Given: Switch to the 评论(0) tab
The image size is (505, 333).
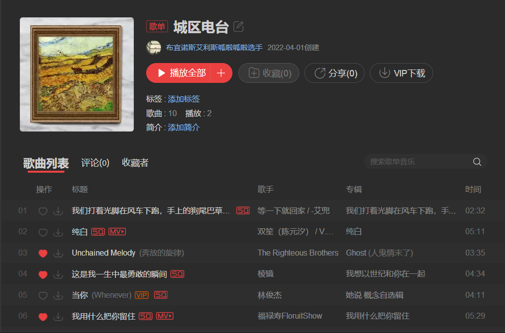Looking at the screenshot, I should [x=95, y=163].
